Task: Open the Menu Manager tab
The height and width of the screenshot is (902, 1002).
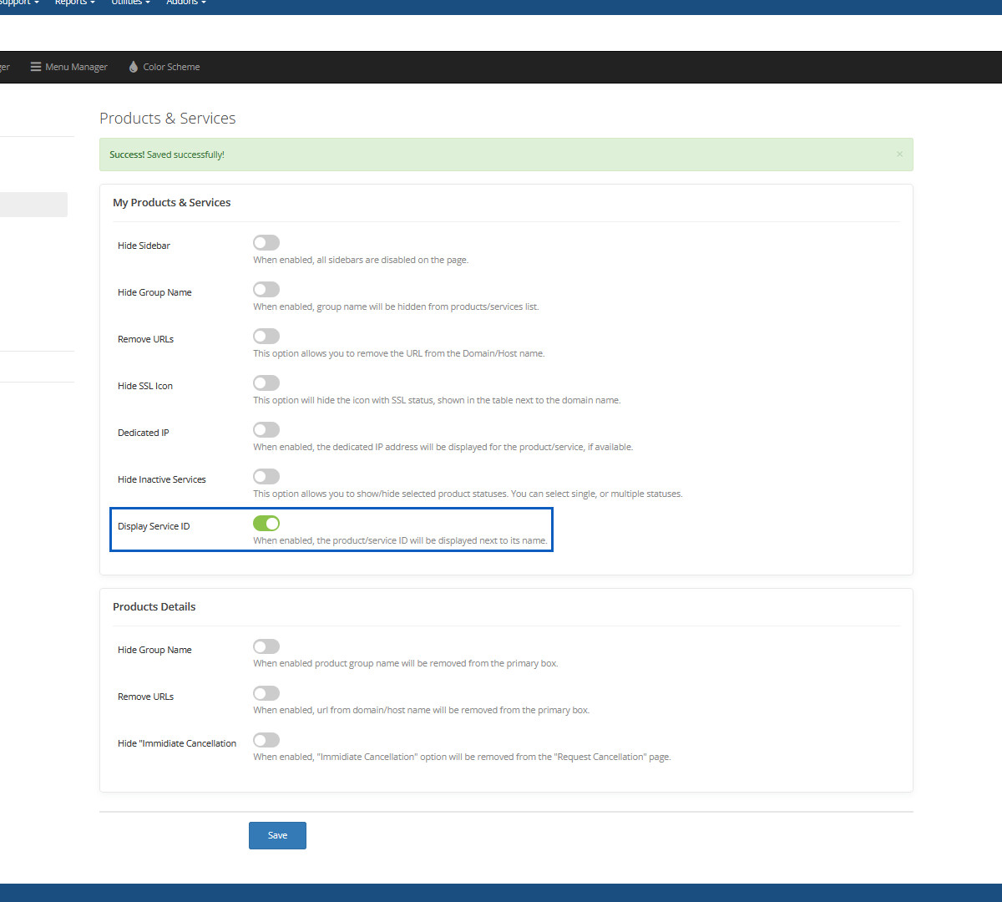Action: 76,67
